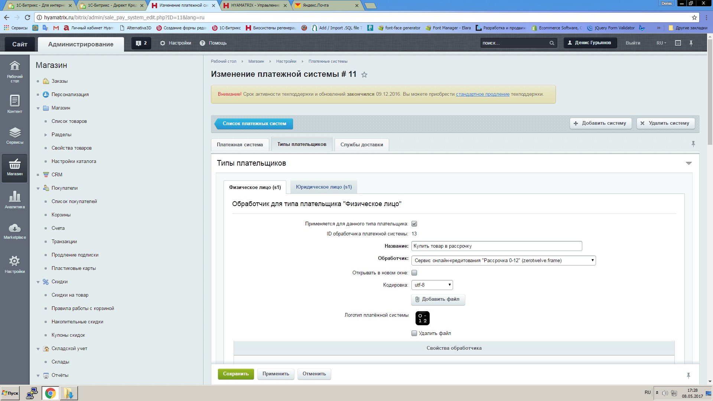This screenshot has height=401, width=713.
Task: Switch to 'Платежная система' tab
Action: (240, 144)
